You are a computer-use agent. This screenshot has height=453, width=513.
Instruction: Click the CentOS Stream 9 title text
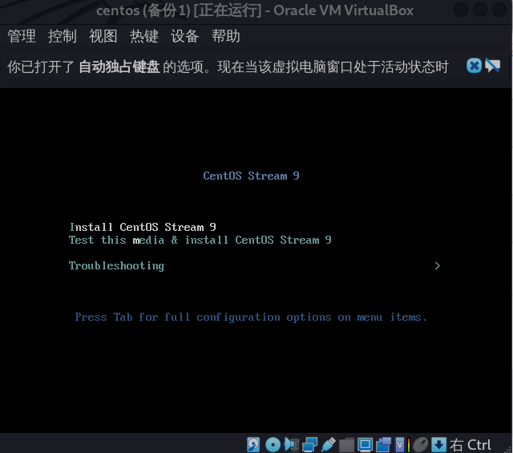pyautogui.click(x=251, y=176)
